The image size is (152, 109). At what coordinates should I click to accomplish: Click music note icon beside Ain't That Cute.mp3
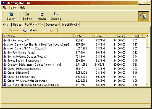tap(5, 48)
